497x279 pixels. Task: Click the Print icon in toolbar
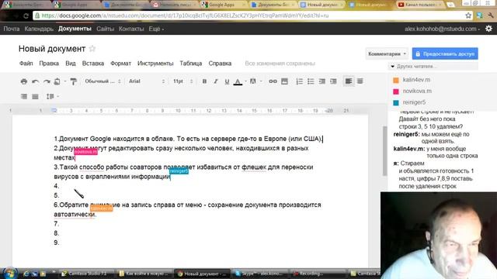pyautogui.click(x=24, y=81)
